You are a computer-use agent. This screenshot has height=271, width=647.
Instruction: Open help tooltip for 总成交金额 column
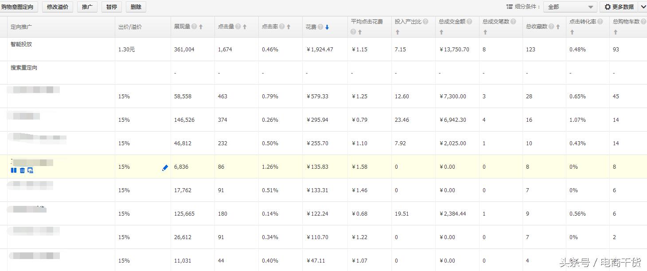coord(469,21)
